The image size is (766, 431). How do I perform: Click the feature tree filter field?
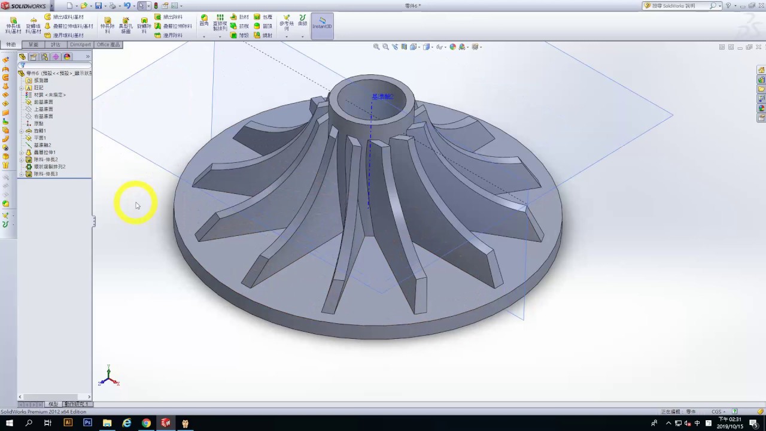point(54,65)
